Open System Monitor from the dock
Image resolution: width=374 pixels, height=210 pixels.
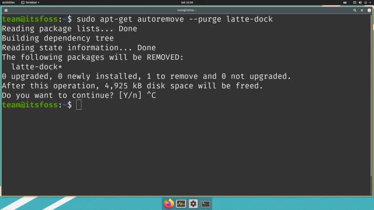[181, 204]
